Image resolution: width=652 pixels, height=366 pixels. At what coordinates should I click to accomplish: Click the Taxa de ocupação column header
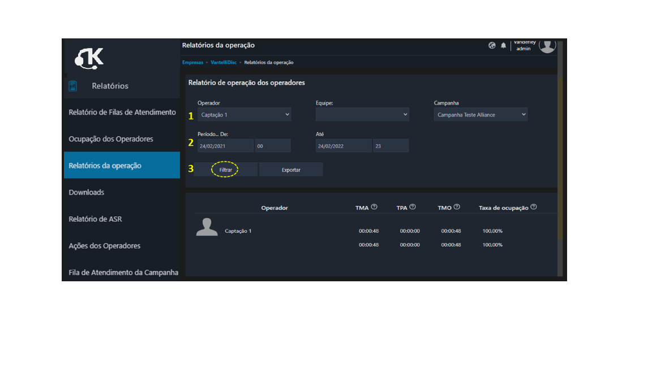[504, 207]
